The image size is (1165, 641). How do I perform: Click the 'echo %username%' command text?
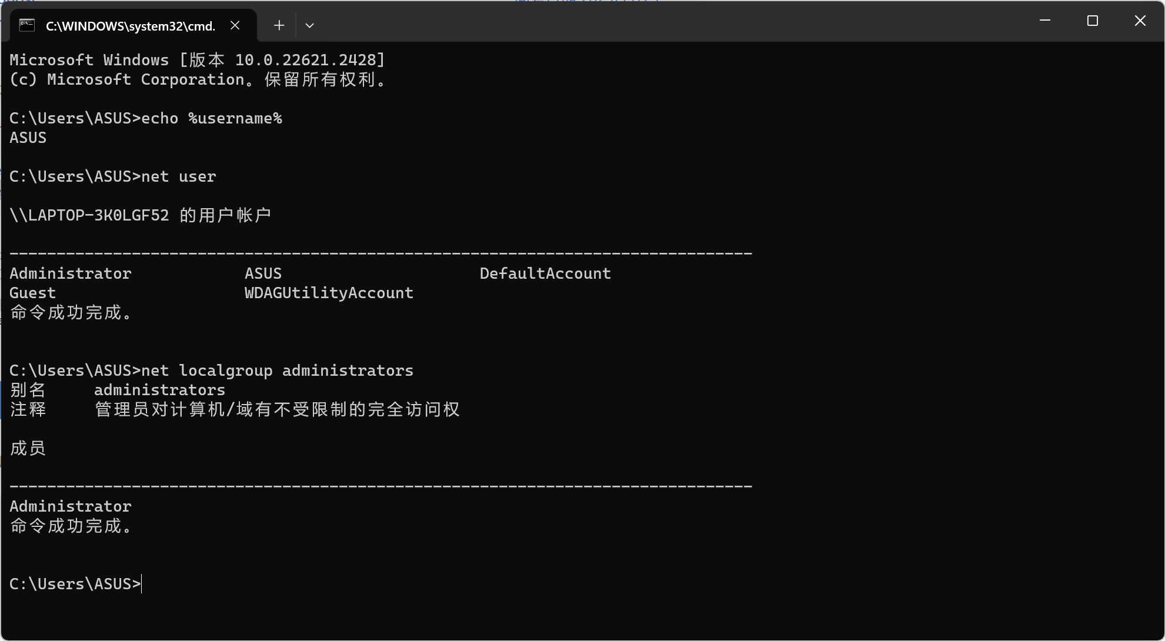coord(212,118)
